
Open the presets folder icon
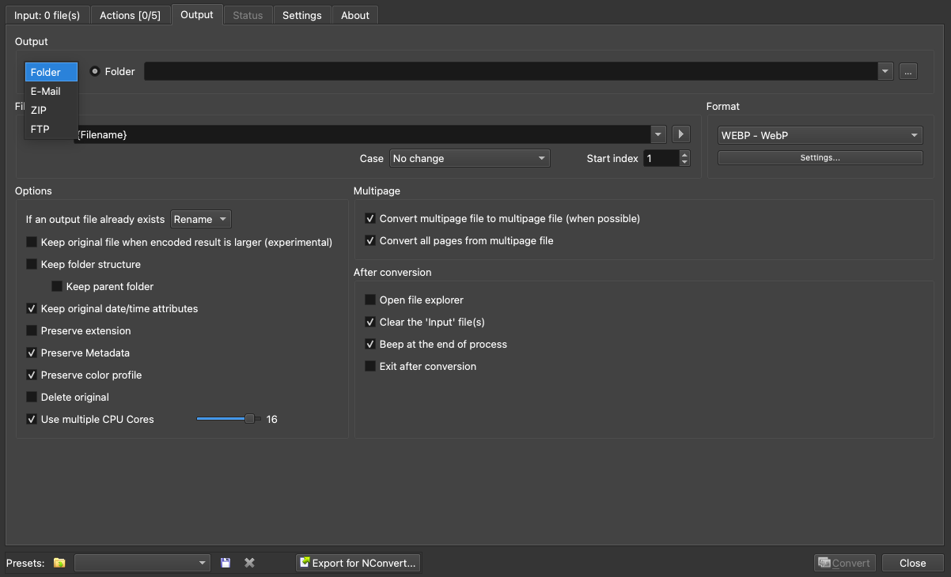pos(59,563)
